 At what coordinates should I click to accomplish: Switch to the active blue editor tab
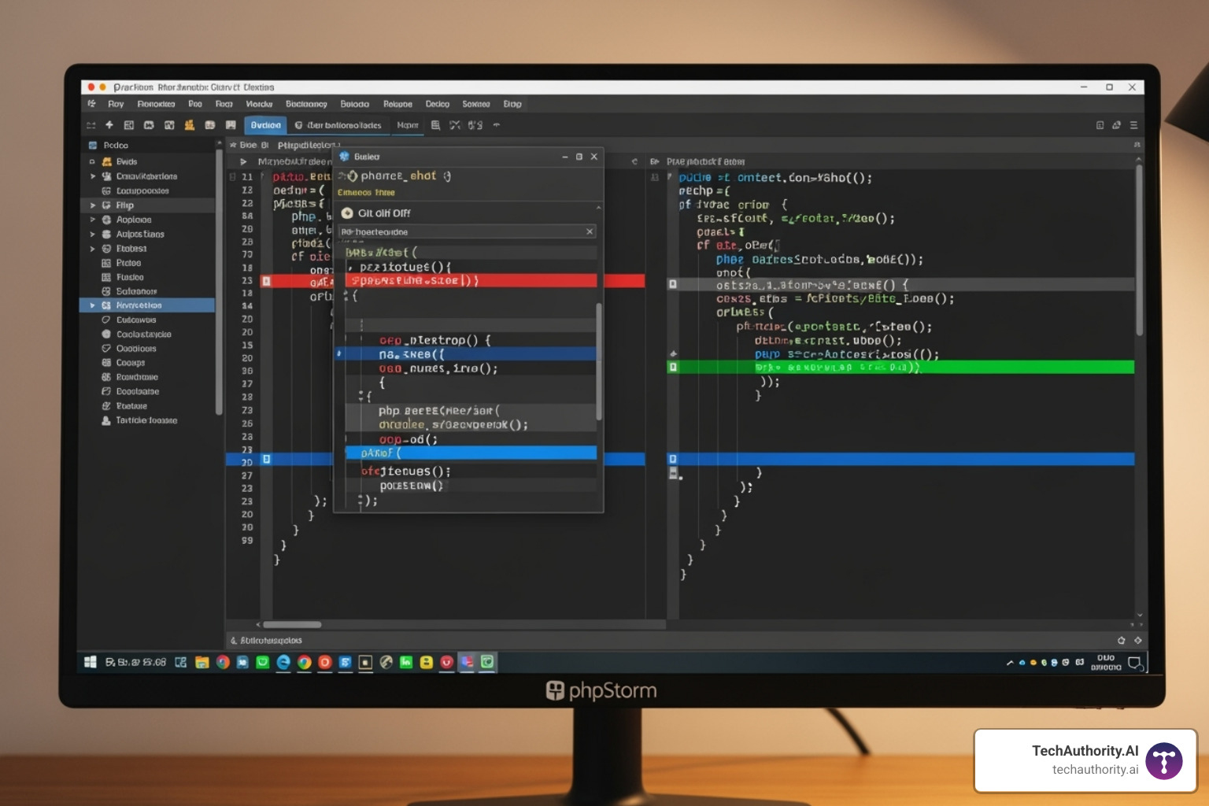pyautogui.click(x=265, y=124)
